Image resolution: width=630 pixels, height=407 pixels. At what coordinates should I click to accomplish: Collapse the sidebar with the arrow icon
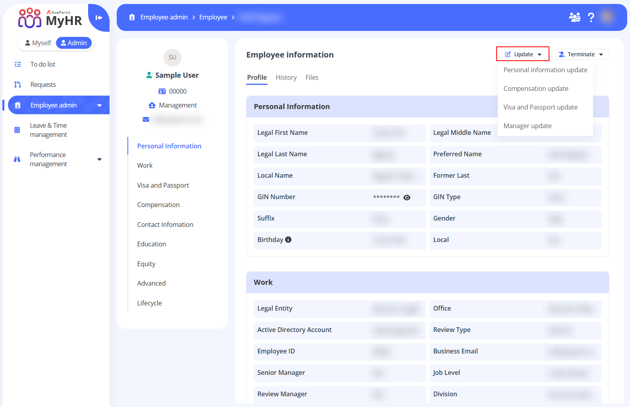(x=99, y=17)
